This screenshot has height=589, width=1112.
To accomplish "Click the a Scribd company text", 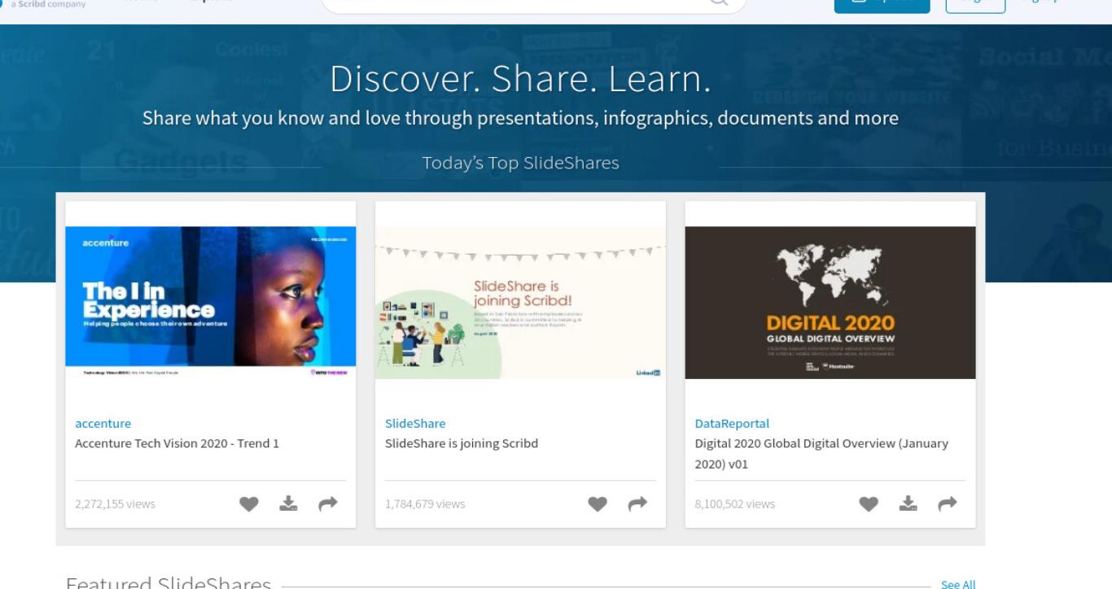I will click(48, 4).
